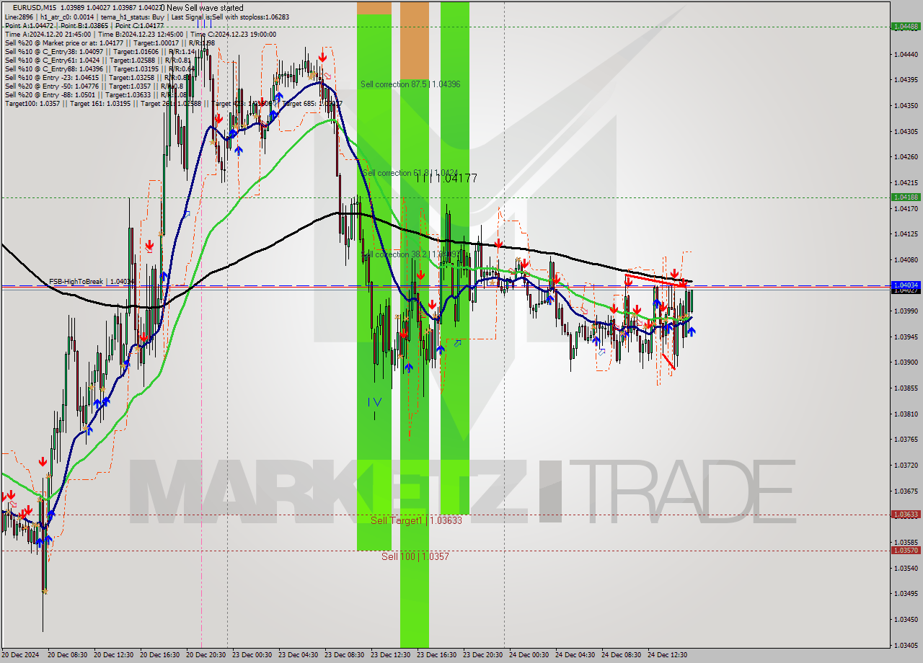The width and height of the screenshot is (923, 663).
Task: Click the 1.04305 price axis value
Action: pos(906,131)
